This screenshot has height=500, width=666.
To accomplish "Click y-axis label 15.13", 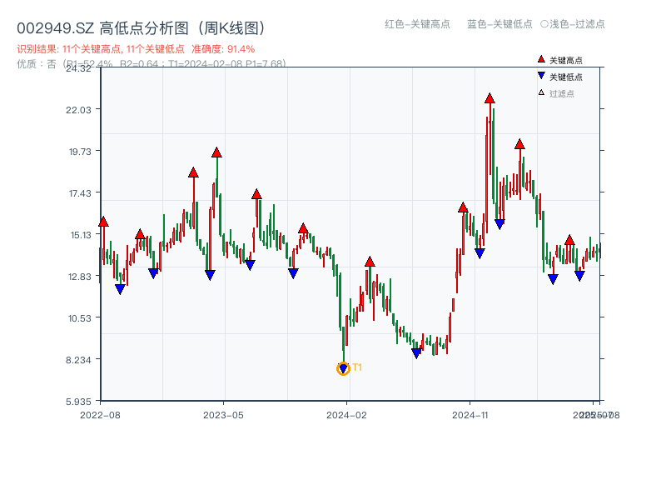I will (81, 235).
